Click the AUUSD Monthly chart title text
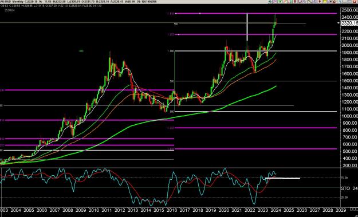Image resolution: width=358 pixels, height=217 pixels. point(11,1)
